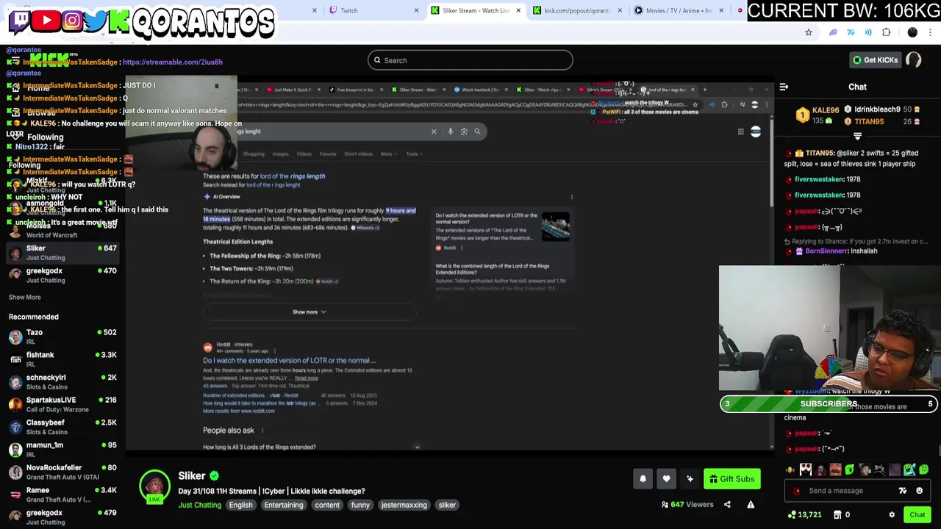
Task: Click the Chrome profile avatar
Action: pos(912,32)
